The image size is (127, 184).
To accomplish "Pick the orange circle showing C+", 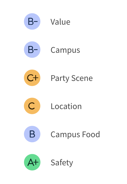I will coord(32,78).
